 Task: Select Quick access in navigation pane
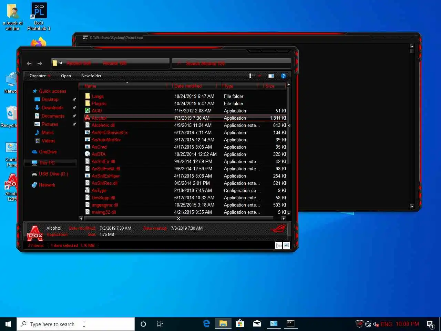click(52, 91)
